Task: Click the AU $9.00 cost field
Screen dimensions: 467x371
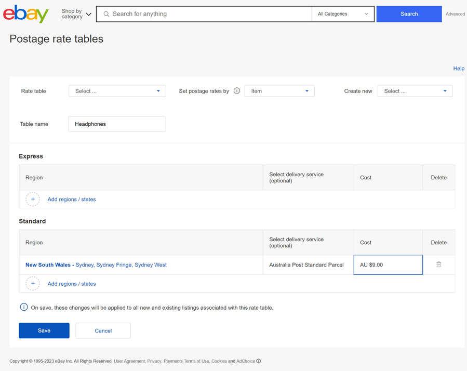Action: click(x=388, y=264)
